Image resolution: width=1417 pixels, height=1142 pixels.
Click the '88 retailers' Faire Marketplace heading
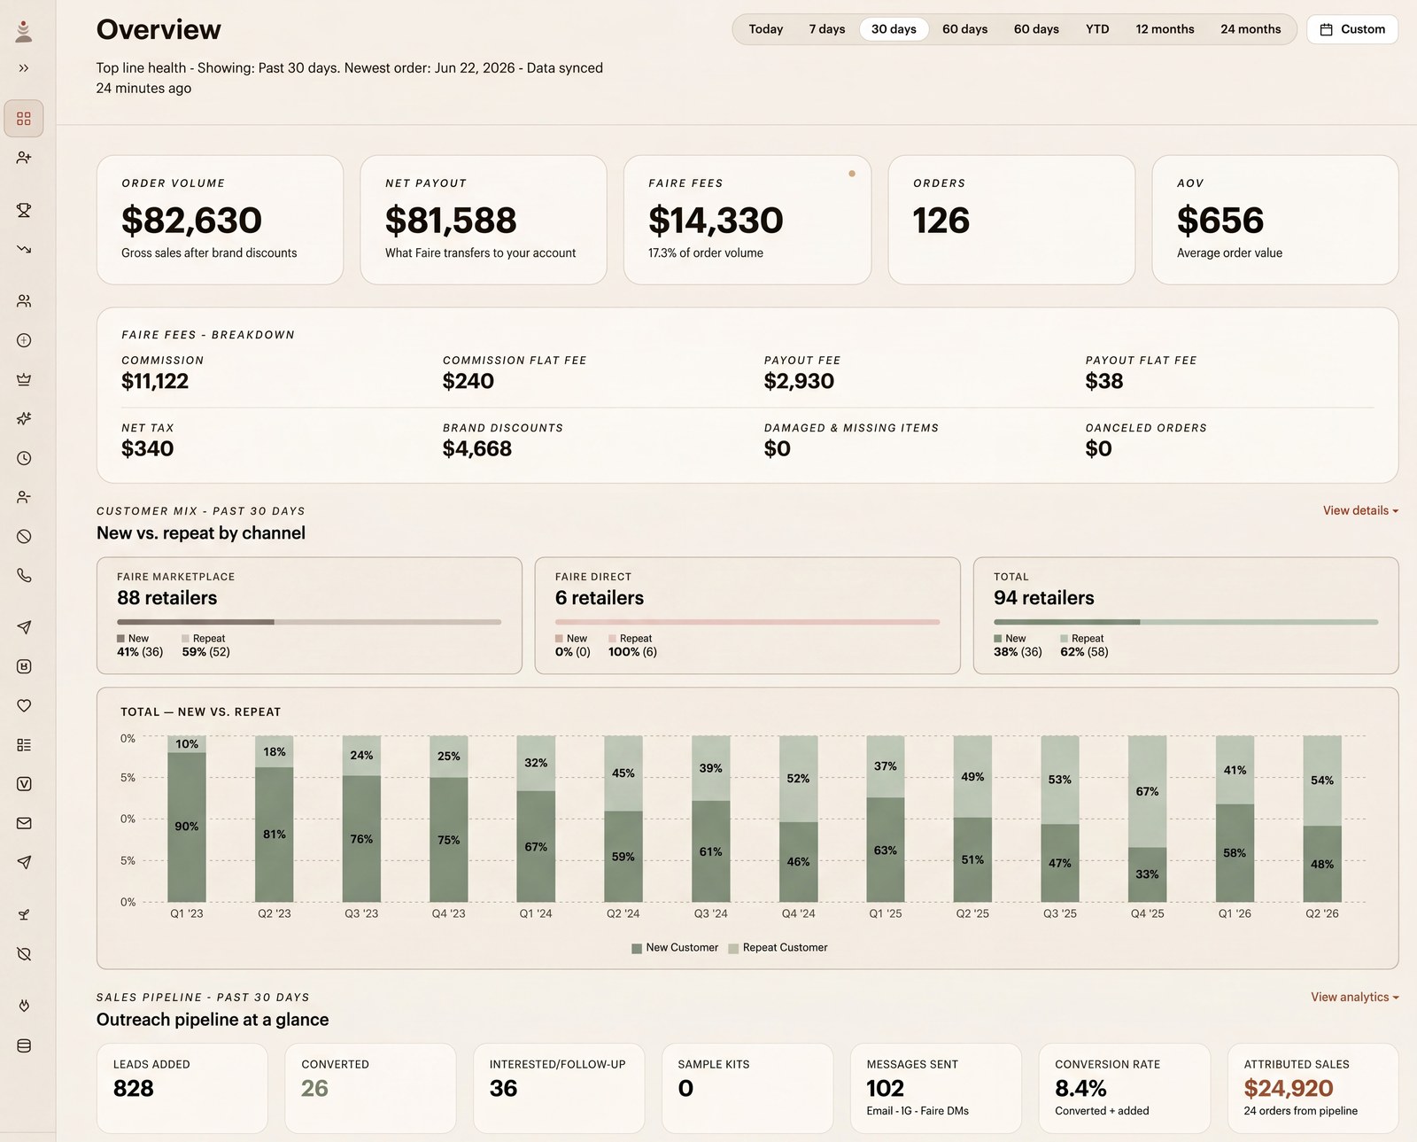(x=167, y=598)
